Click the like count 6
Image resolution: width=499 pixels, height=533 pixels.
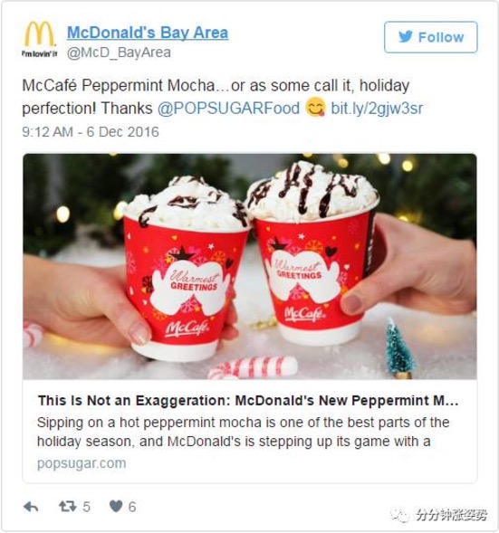click(x=132, y=507)
